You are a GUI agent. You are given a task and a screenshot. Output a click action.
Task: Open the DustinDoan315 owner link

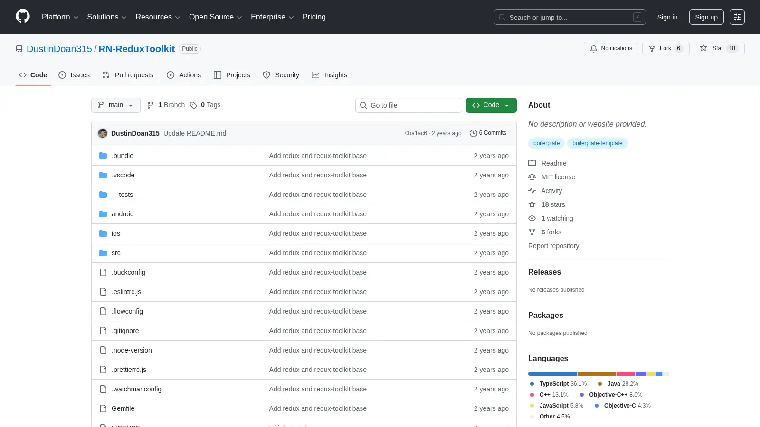click(59, 49)
